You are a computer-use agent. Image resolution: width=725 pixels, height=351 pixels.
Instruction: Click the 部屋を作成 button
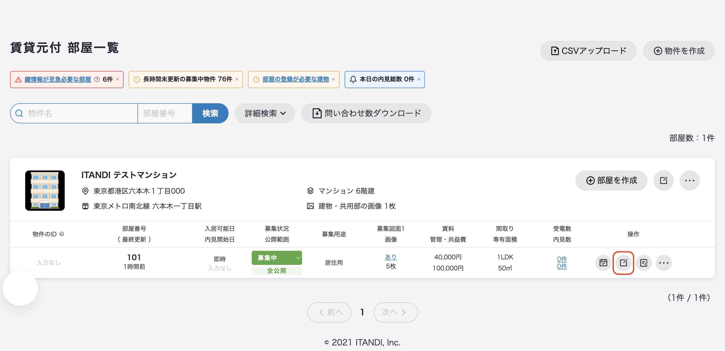click(x=611, y=181)
